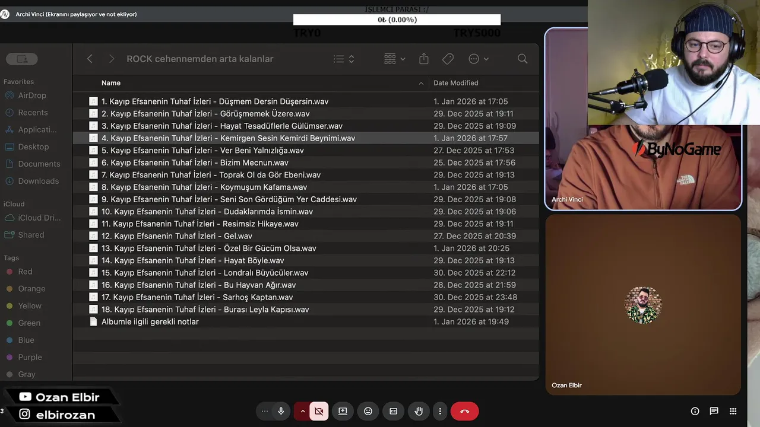
Task: Open Documents in the Finder sidebar
Action: [x=33, y=164]
